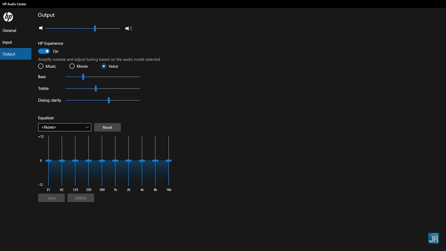Click the JR watermark logo
The width and height of the screenshot is (446, 251).
coord(433,238)
